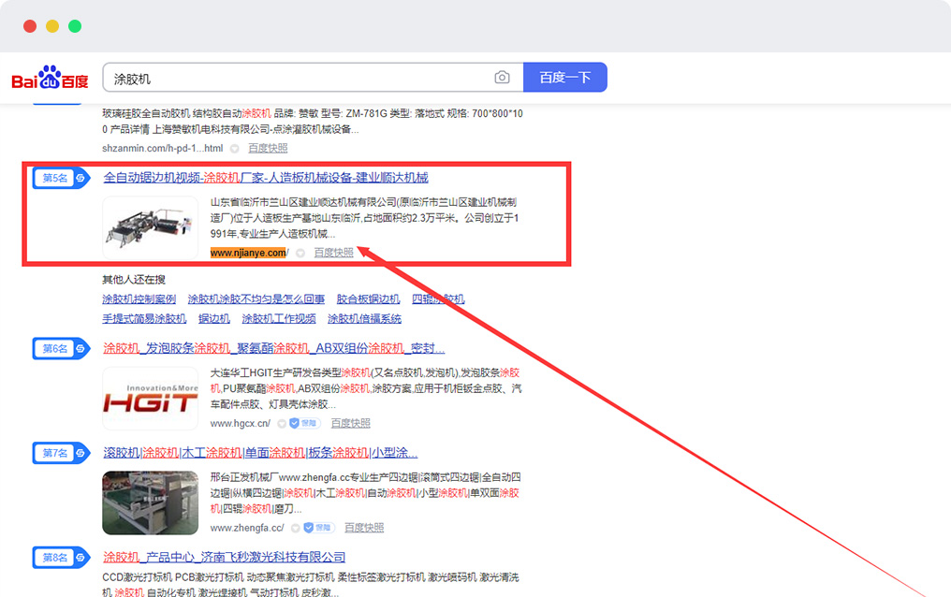
Task: Click the 其他人还在搜 heading
Action: tap(134, 280)
